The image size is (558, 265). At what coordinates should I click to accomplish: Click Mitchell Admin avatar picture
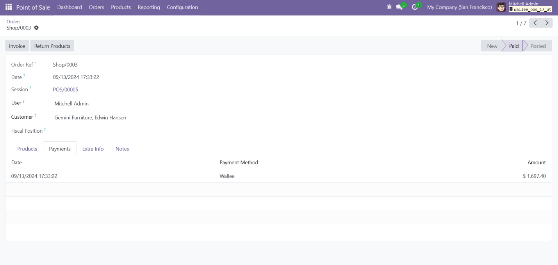(501, 7)
